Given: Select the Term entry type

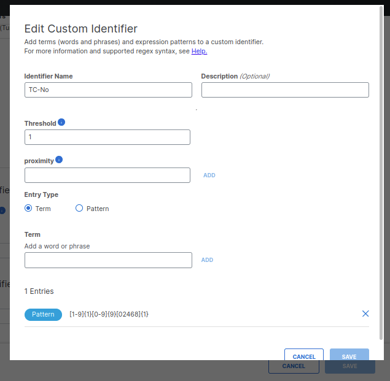Looking at the screenshot, I should point(28,209).
